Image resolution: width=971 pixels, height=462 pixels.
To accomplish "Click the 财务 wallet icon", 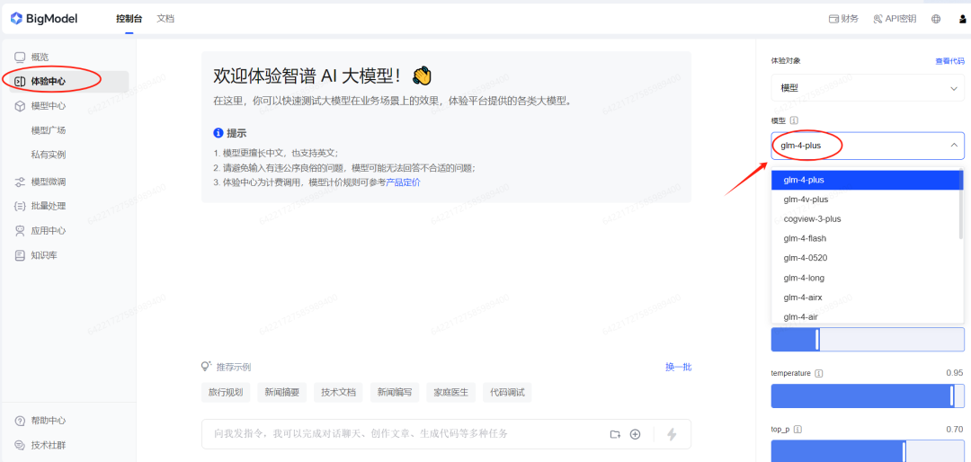I will [x=833, y=19].
